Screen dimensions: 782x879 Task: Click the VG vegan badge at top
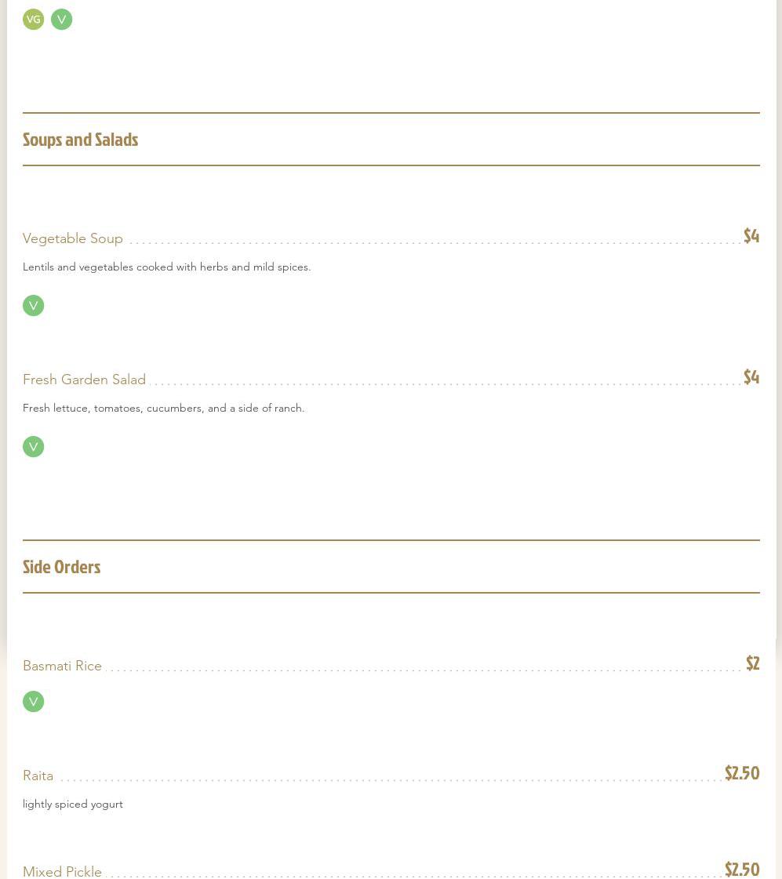[33, 20]
